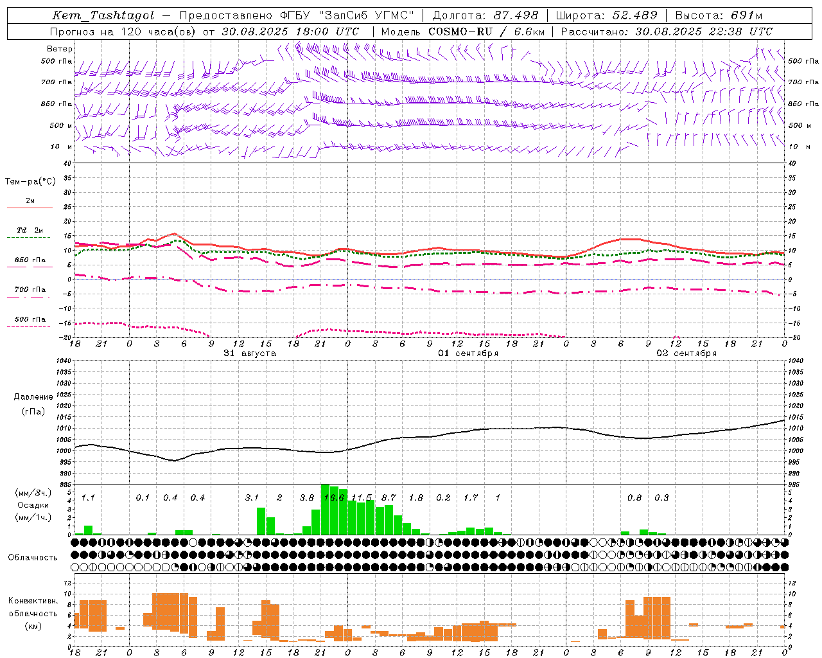Click the precipitation total 3.1
Screen dimensions: 822x658
pos(252,498)
